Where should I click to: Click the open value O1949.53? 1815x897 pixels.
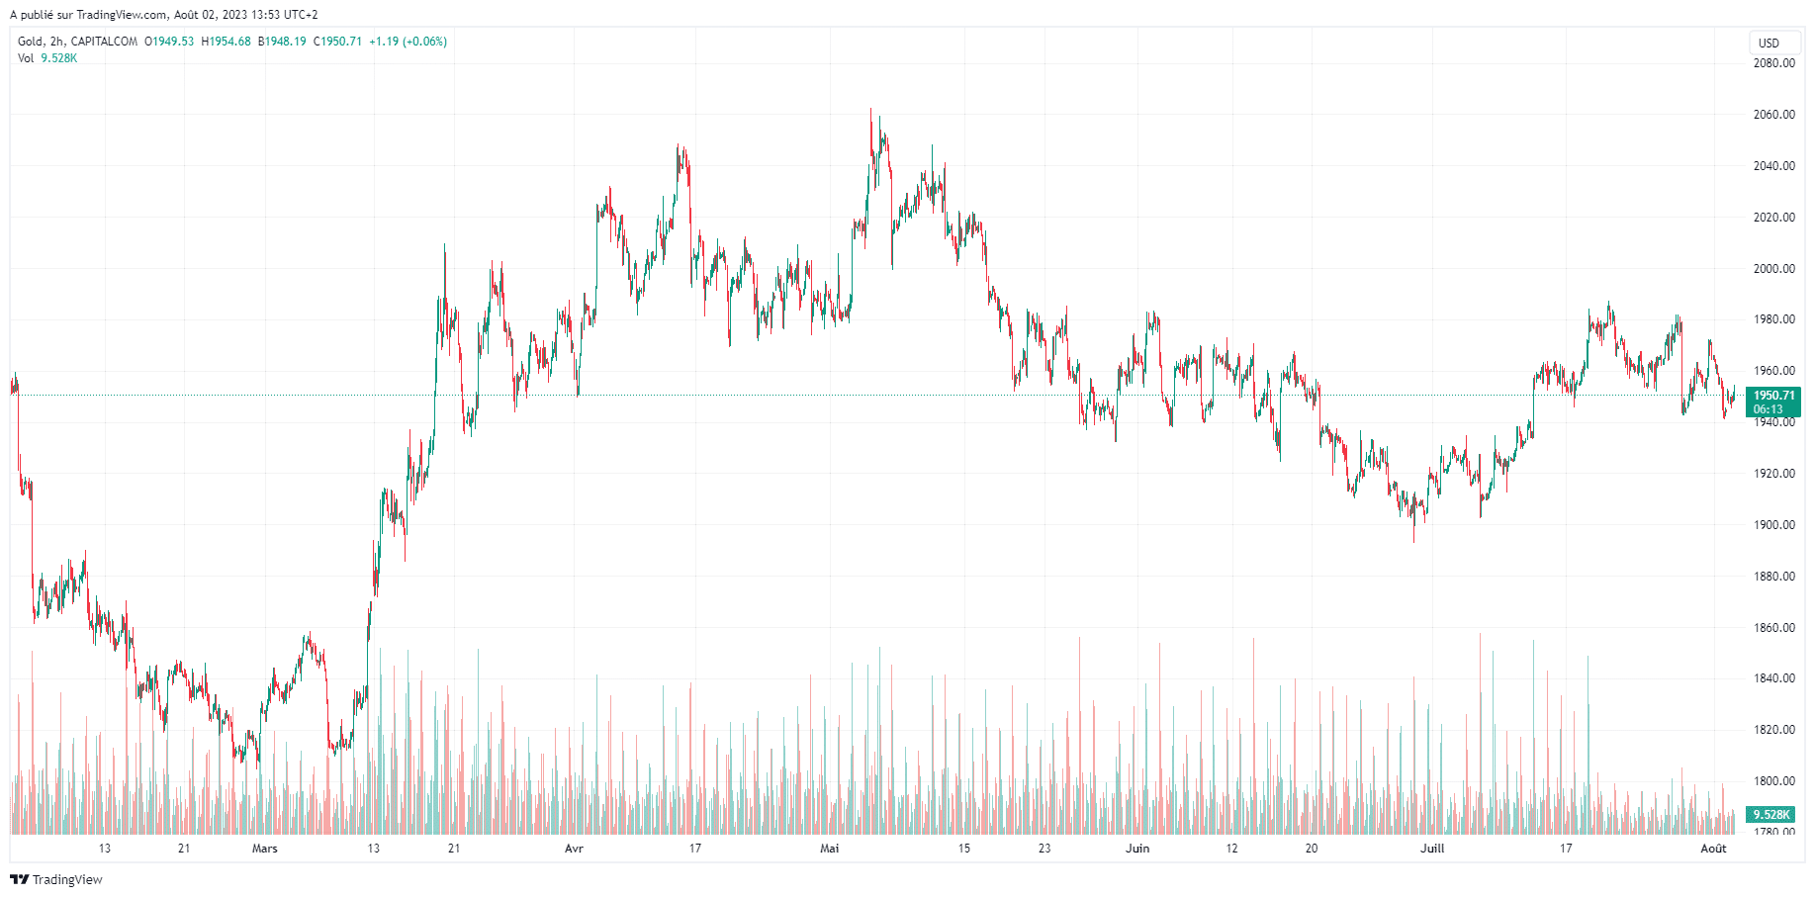(169, 42)
